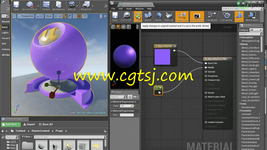
Task: Set the preview mesh to cube
Action: 129,27
